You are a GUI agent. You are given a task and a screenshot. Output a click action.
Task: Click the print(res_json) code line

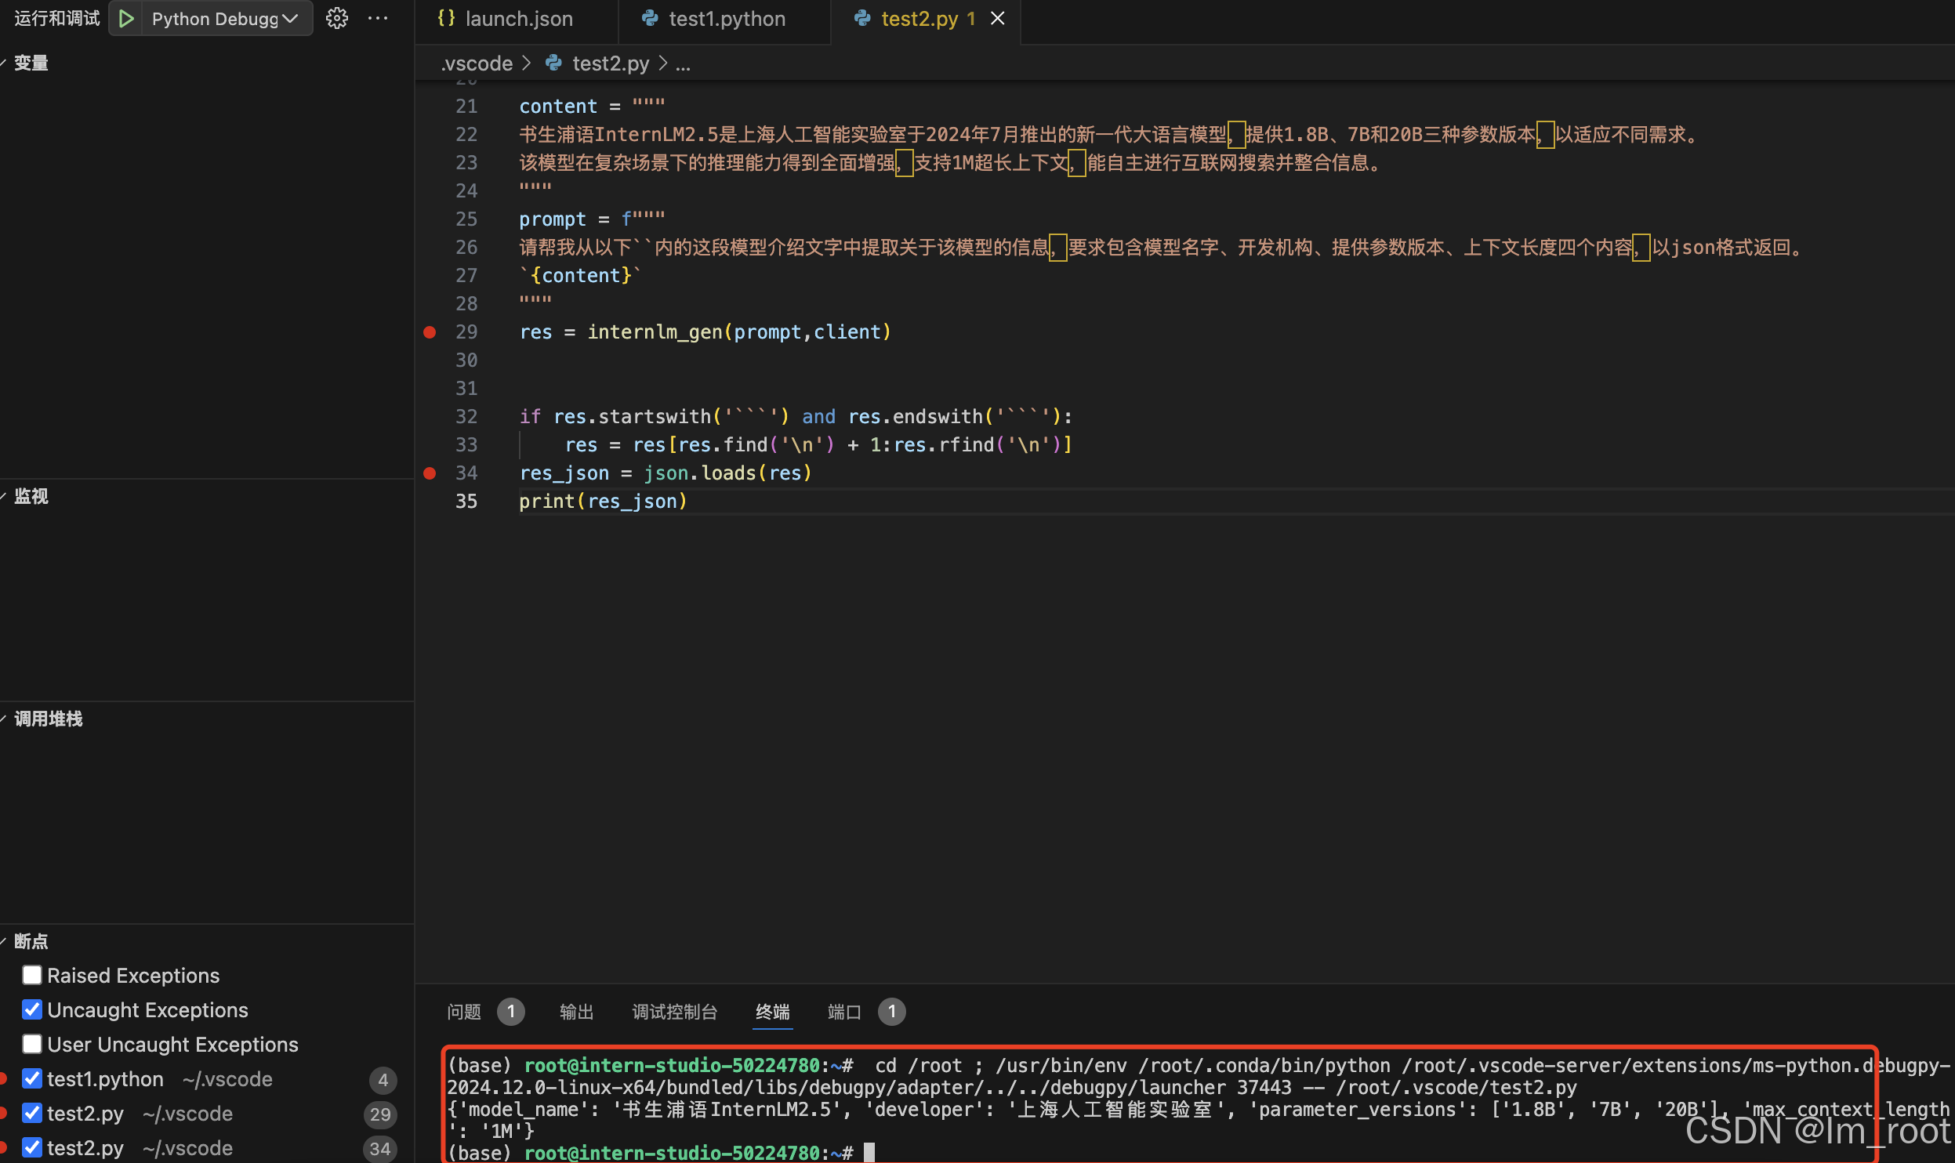[603, 501]
